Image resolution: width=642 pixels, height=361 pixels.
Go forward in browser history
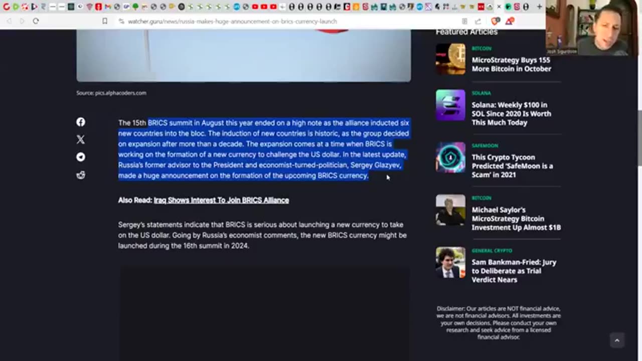click(x=22, y=21)
